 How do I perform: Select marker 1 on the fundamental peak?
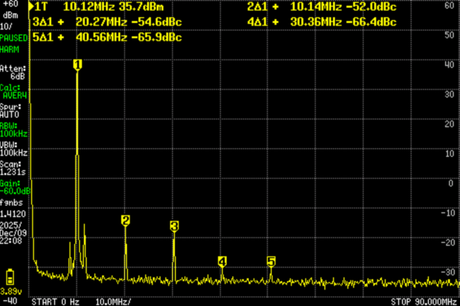click(x=78, y=65)
